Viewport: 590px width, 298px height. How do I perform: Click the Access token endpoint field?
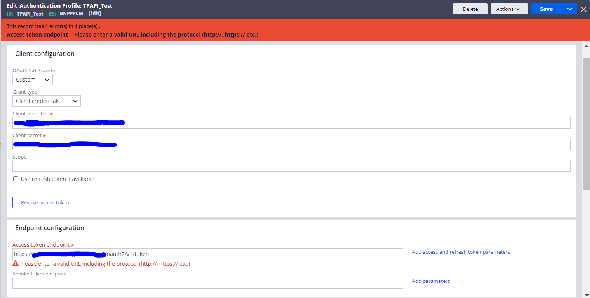click(x=208, y=254)
